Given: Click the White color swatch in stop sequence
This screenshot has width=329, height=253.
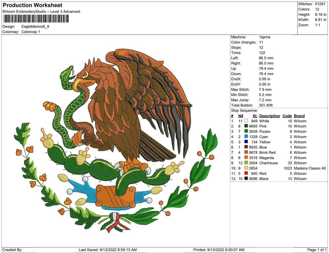Looking at the screenshot, I should click(246, 121).
